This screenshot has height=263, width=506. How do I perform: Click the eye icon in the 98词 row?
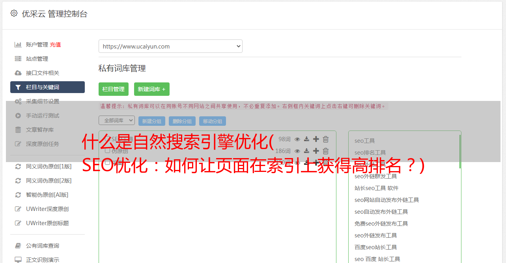pos(297,139)
